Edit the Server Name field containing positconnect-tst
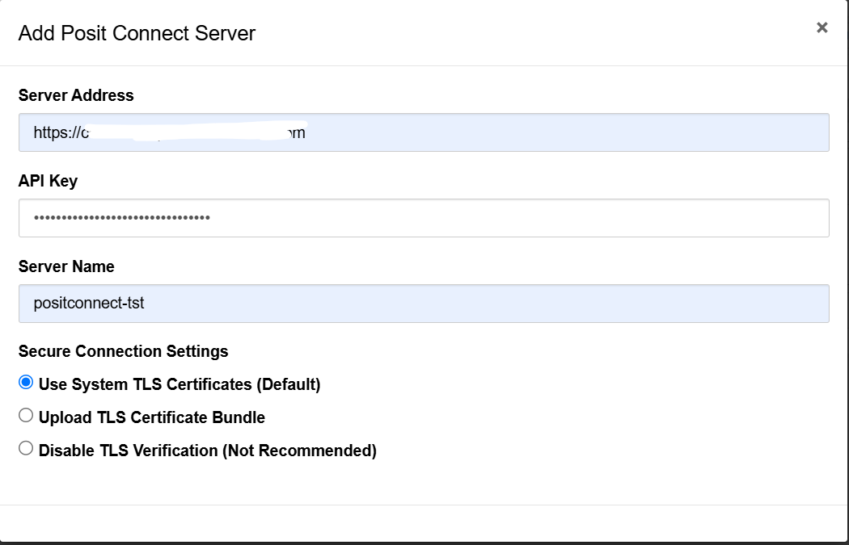 pyautogui.click(x=424, y=304)
